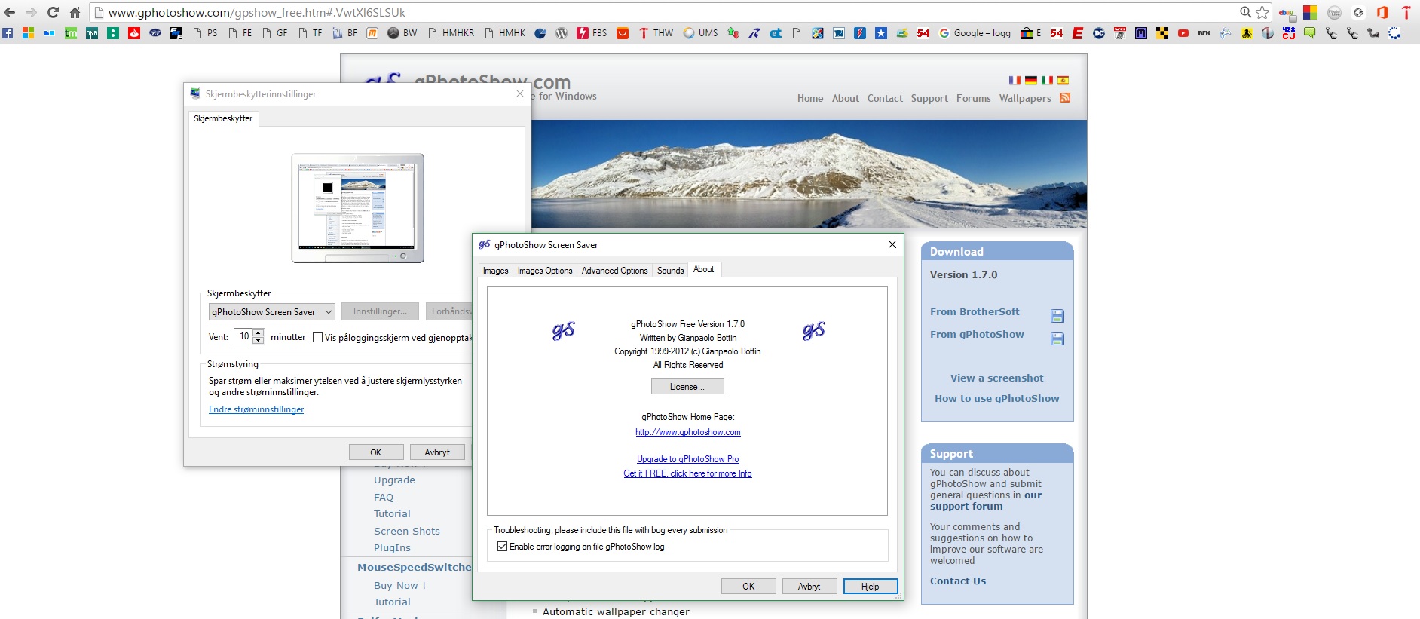Click the Vent minutes number field

244,337
